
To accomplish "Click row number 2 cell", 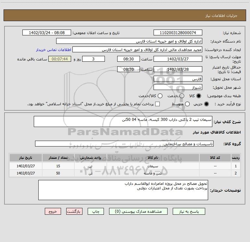I will (236, 173).
